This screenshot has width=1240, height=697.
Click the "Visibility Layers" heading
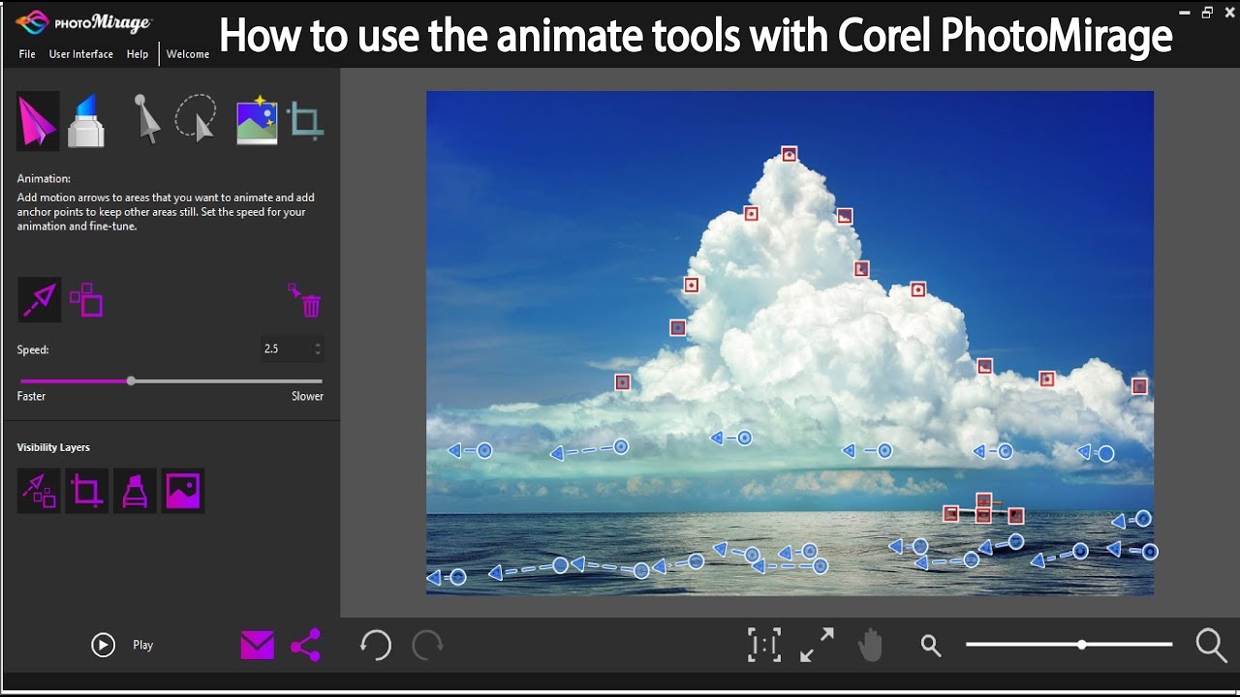pyautogui.click(x=53, y=447)
